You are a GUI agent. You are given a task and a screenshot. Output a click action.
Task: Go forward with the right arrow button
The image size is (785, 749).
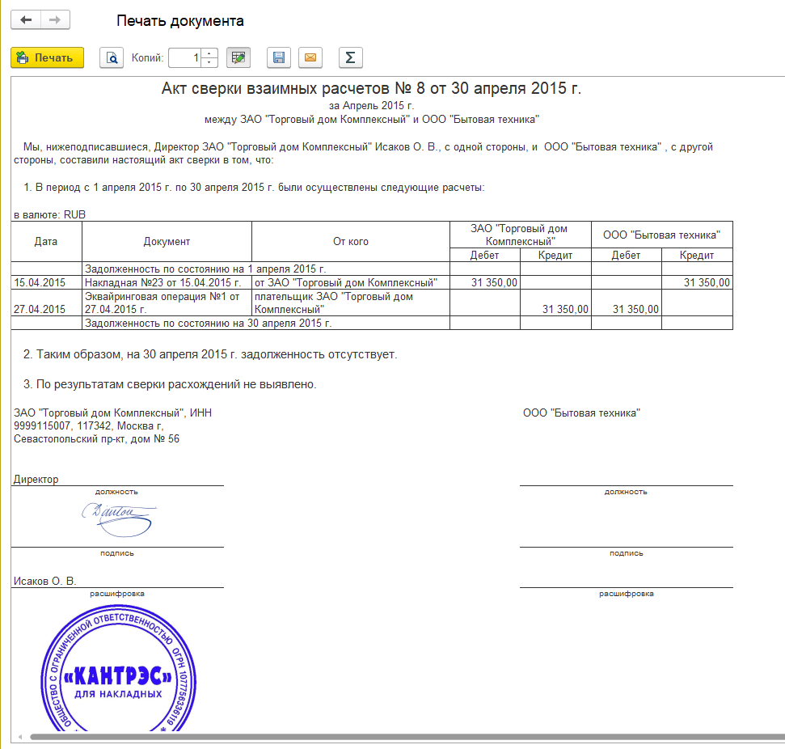click(55, 20)
